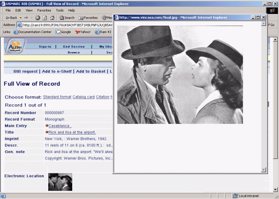Viewport: 279px width, 199px height.
Task: Expand the Back button history dropdown
Action: coord(20,18)
